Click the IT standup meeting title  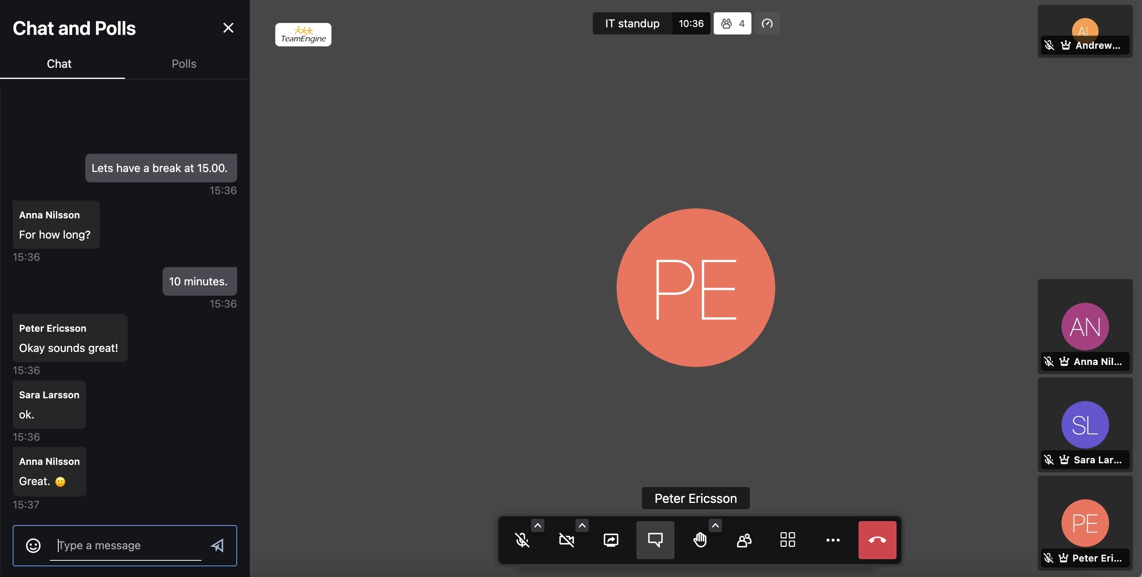click(632, 23)
